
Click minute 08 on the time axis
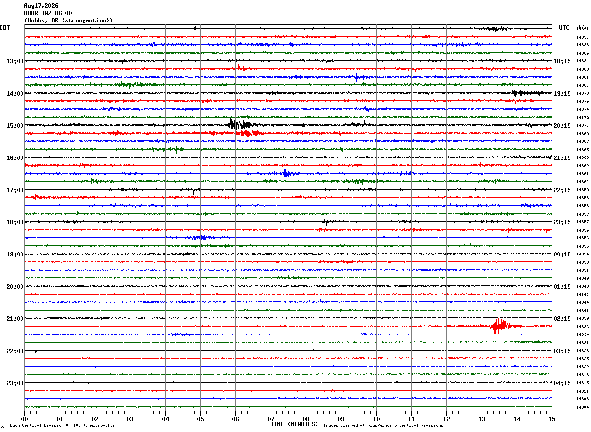pyautogui.click(x=306, y=419)
